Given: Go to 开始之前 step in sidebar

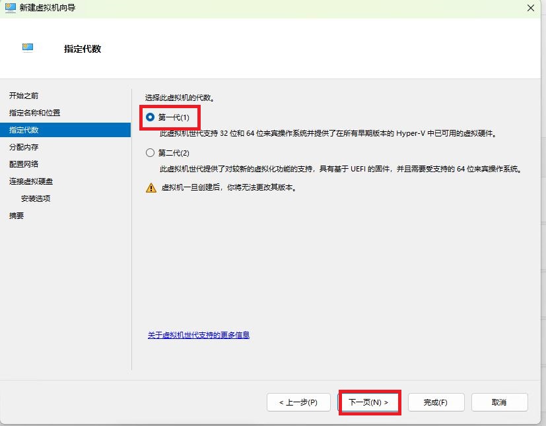Looking at the screenshot, I should (x=24, y=96).
